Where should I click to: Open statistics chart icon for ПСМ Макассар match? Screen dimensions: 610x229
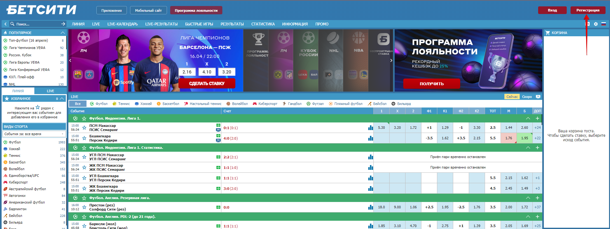point(371,128)
